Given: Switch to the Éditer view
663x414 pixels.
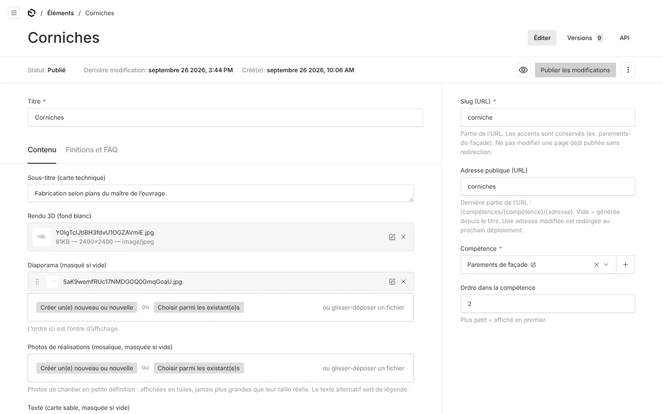Looking at the screenshot, I should click(x=542, y=38).
